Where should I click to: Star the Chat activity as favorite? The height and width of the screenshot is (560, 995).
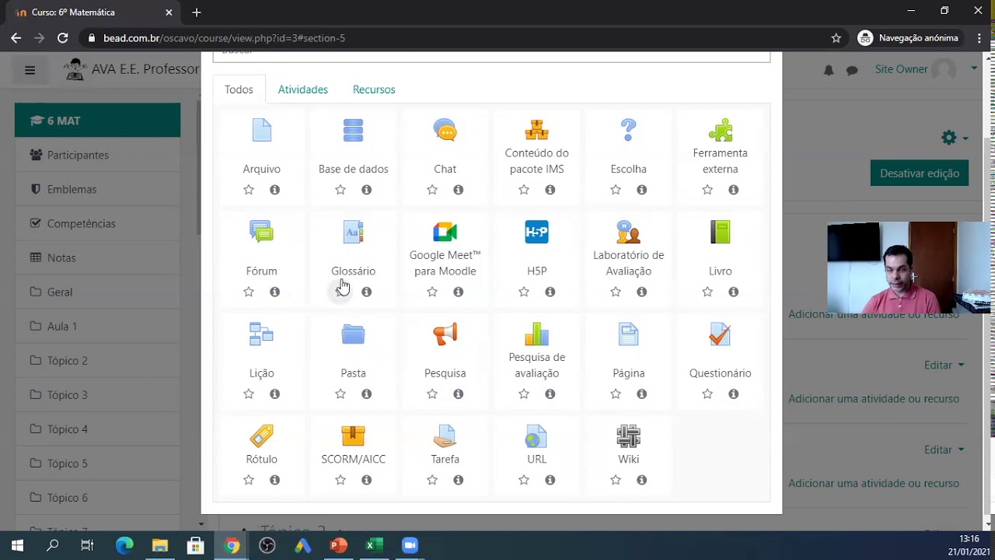432,190
